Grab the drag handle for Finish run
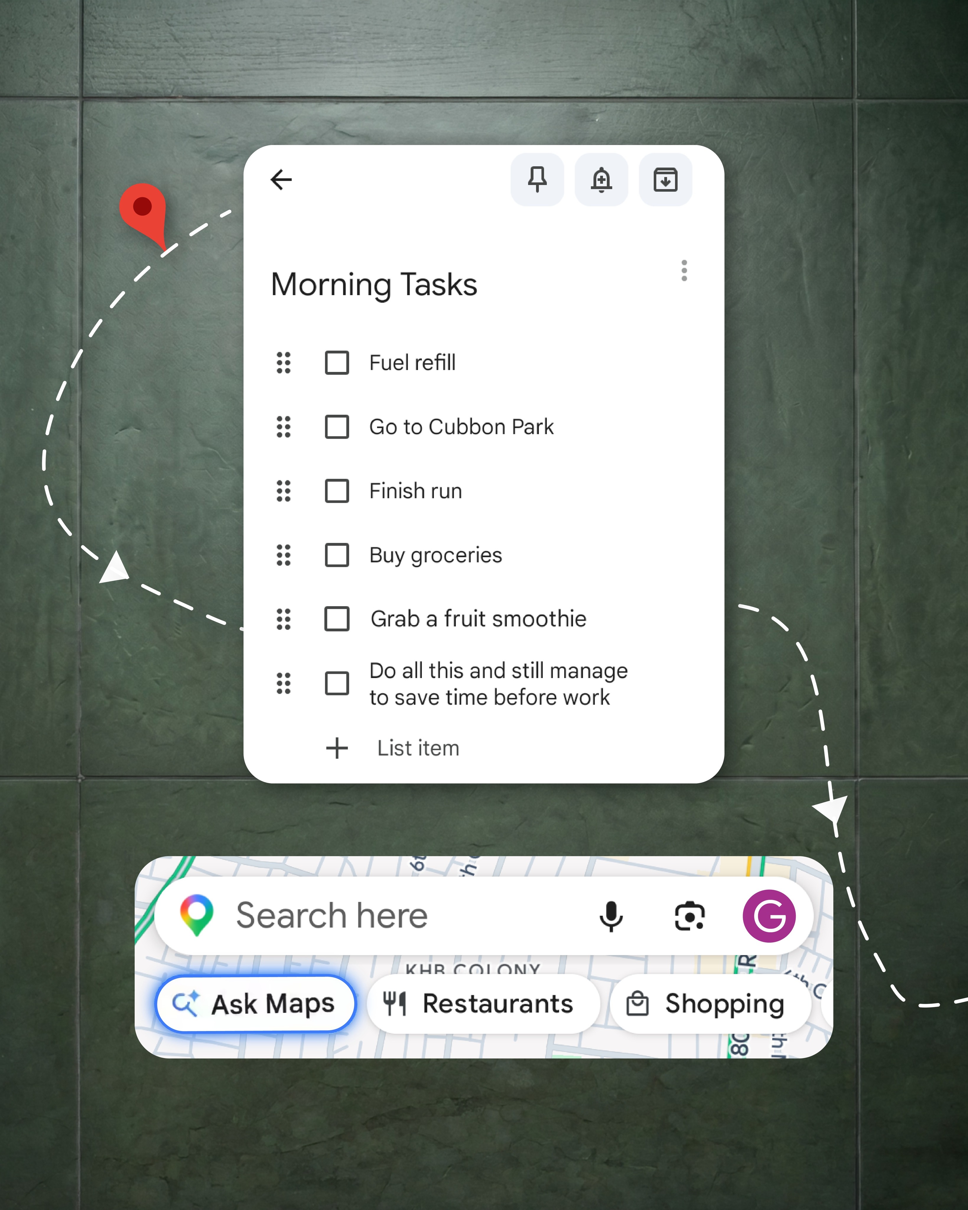Screen dimensions: 968x1210 coord(284,491)
